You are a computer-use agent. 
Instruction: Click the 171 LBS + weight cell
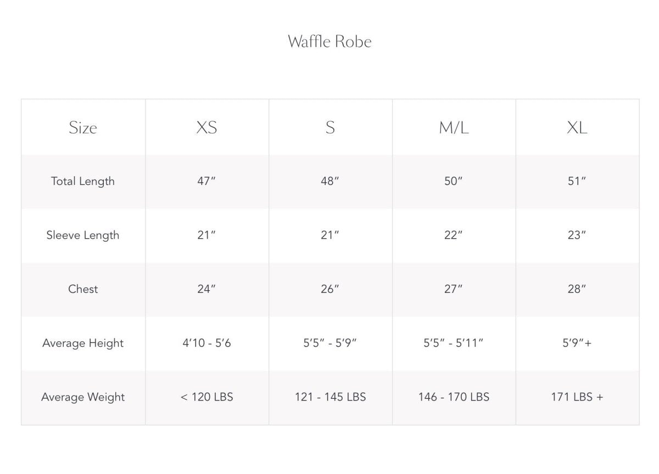click(x=577, y=397)
